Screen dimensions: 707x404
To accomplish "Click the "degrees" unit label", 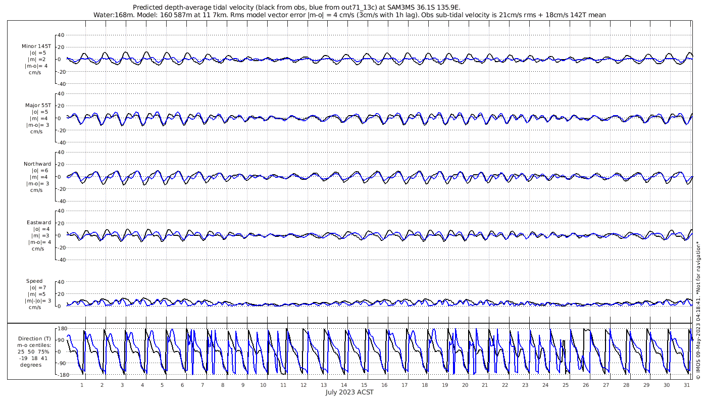I will pos(31,365).
